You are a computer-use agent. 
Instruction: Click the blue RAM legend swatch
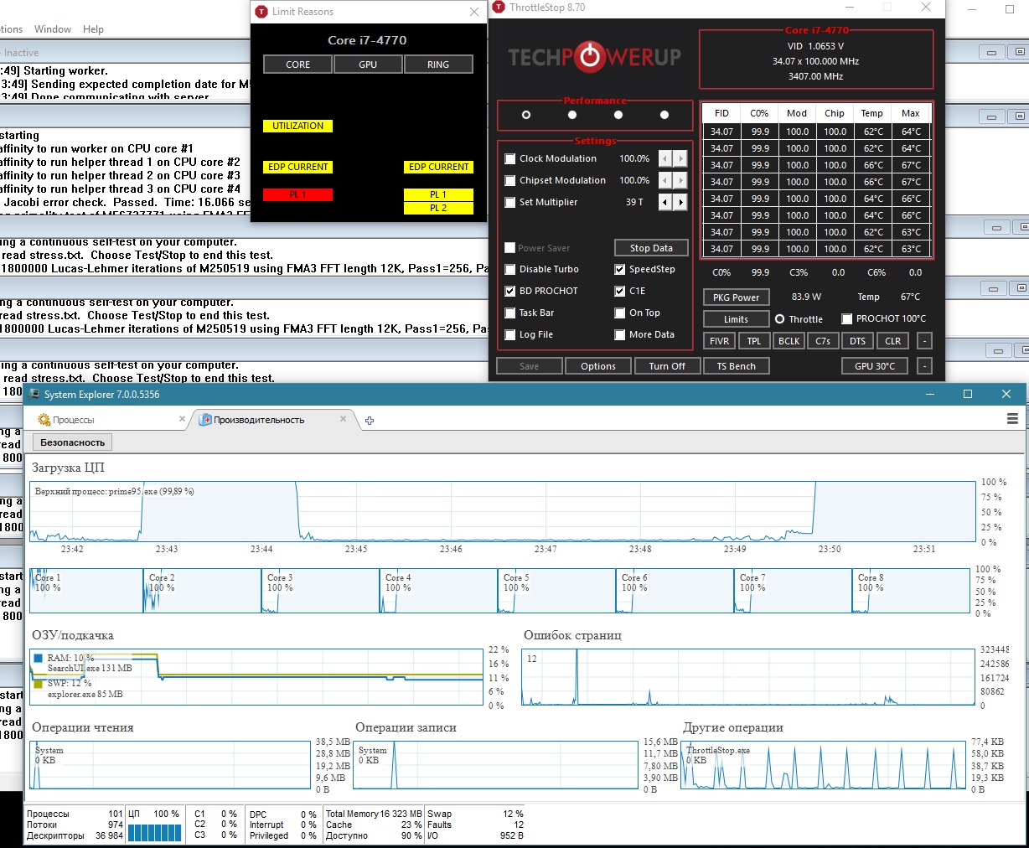tap(39, 659)
